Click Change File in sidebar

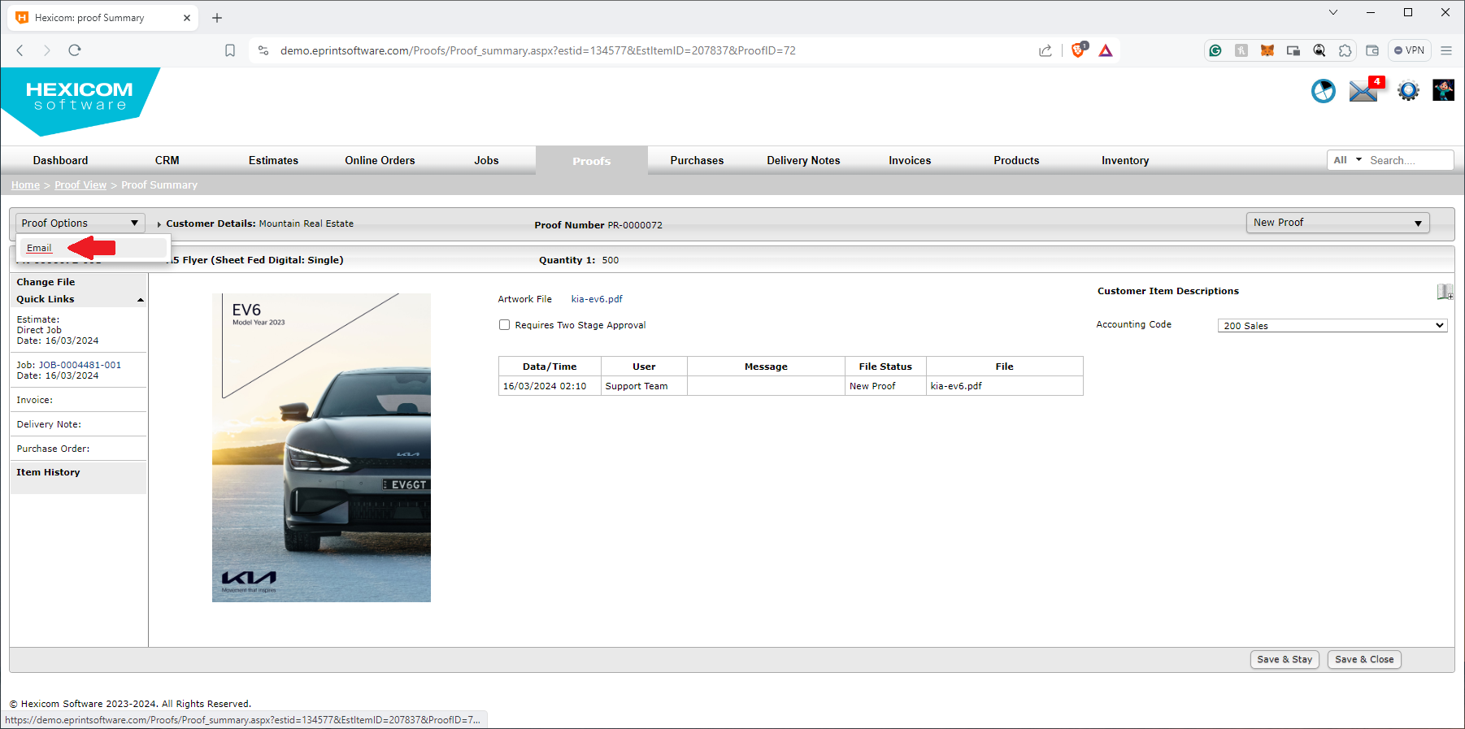pyautogui.click(x=46, y=282)
